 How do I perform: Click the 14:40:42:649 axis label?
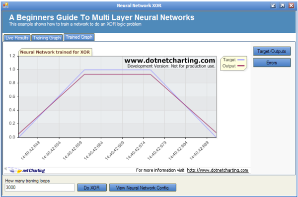[x=30, y=150]
